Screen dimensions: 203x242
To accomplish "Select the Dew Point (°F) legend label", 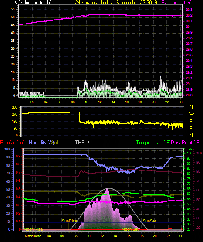I will tap(186, 143).
